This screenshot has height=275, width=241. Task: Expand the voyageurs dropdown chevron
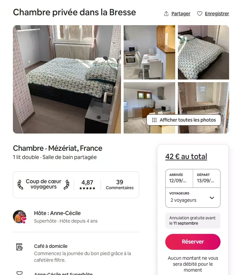[212, 198]
